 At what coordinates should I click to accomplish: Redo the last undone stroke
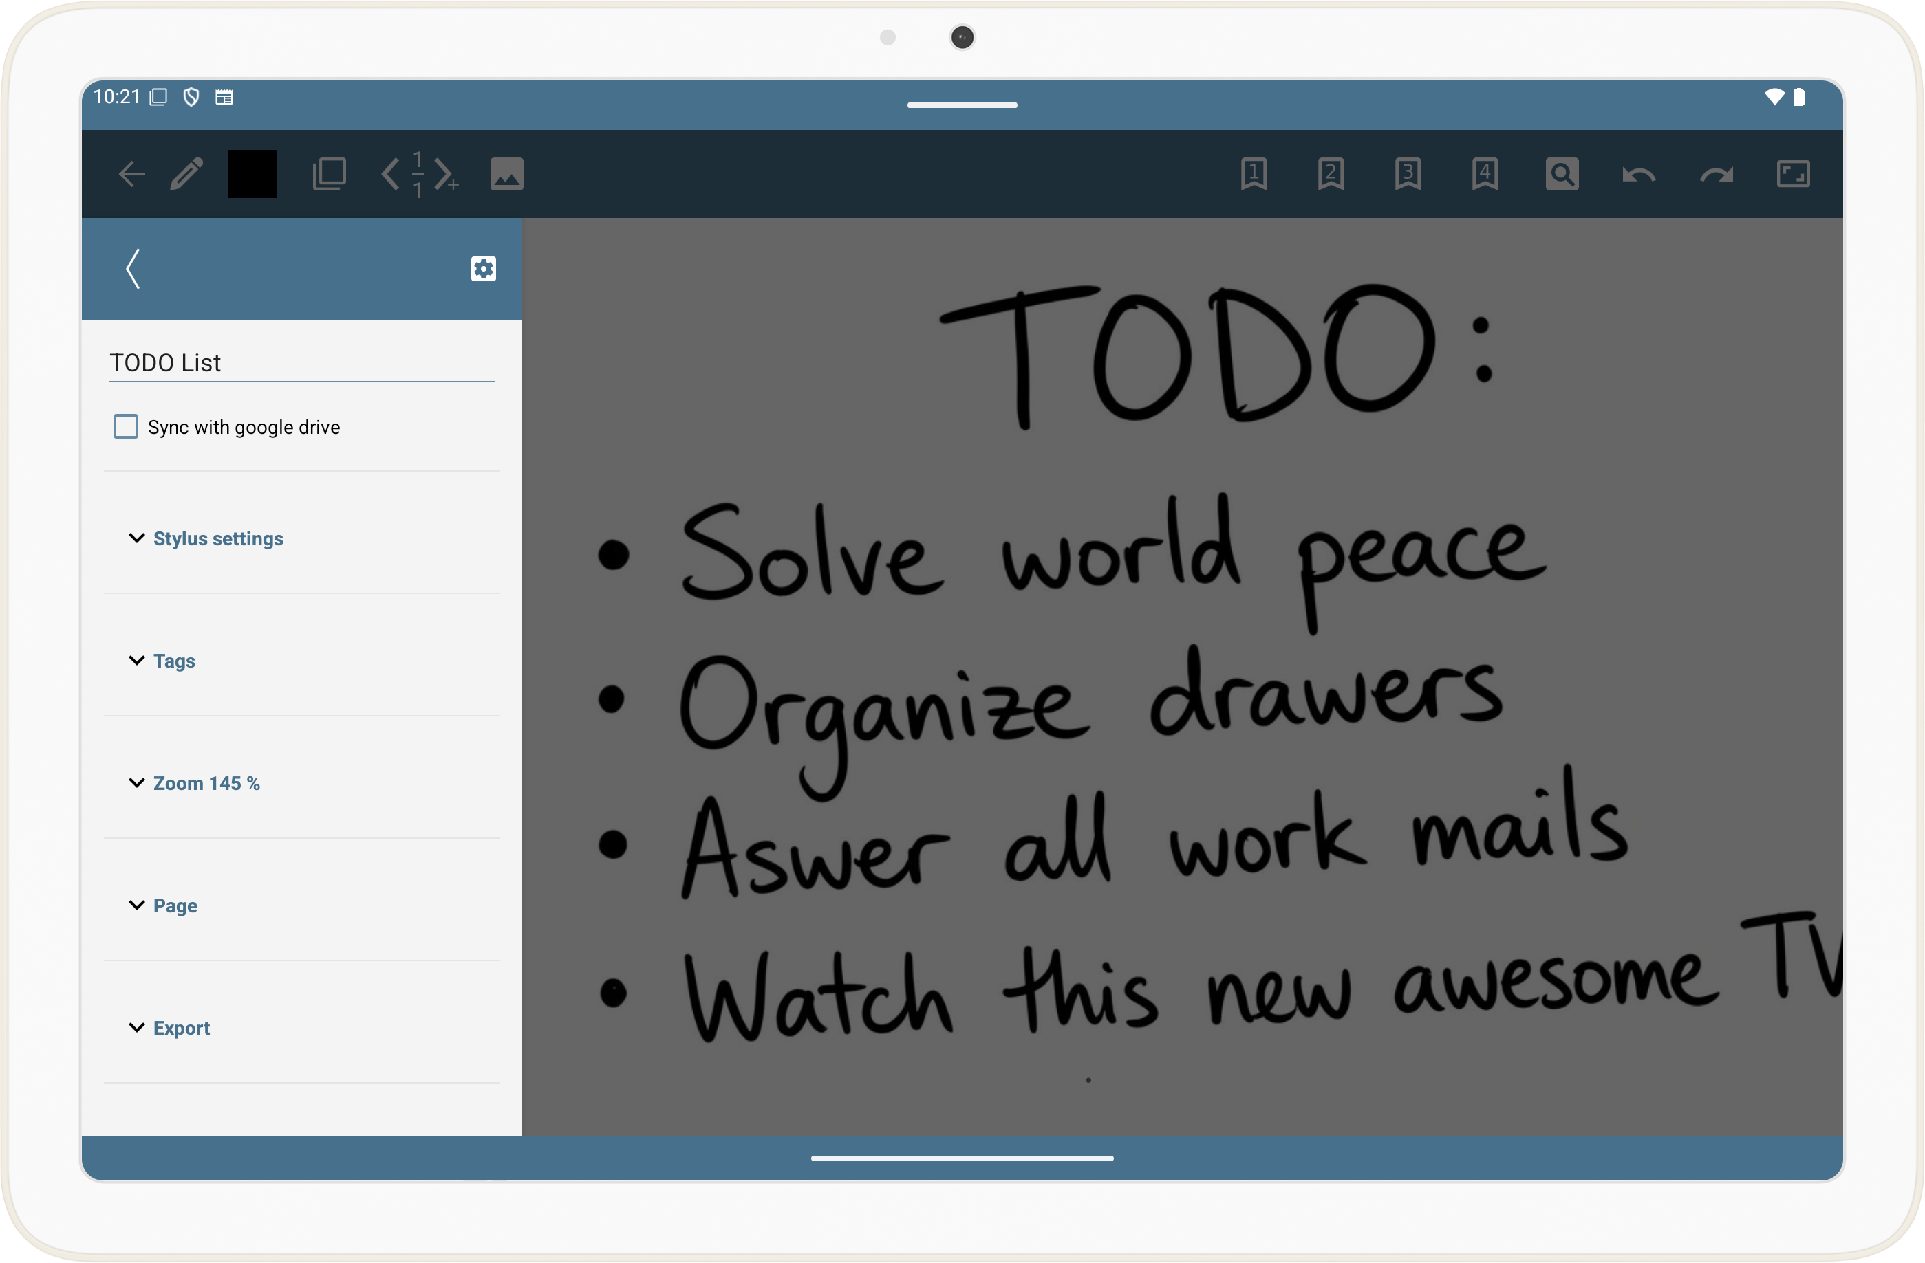tap(1716, 174)
